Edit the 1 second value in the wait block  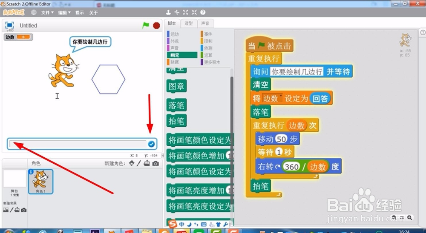pos(279,152)
